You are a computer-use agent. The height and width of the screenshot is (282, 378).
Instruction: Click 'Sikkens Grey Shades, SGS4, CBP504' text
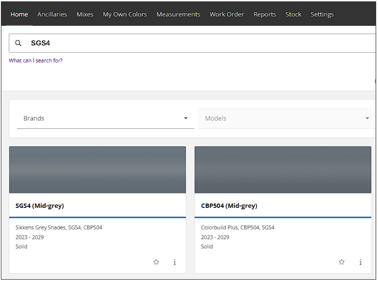click(59, 228)
